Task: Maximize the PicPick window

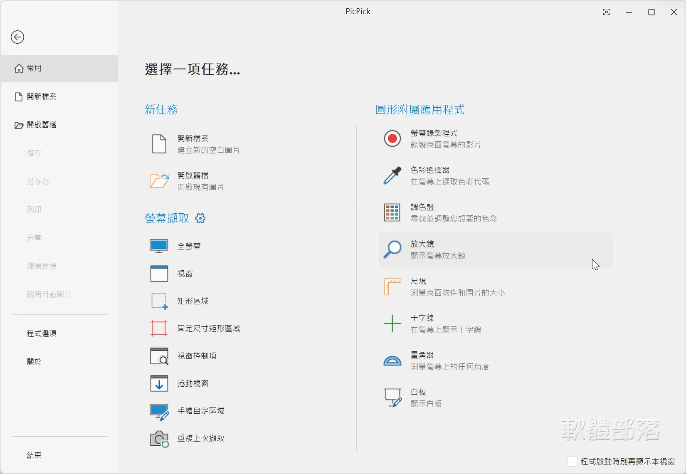Action: [x=651, y=12]
